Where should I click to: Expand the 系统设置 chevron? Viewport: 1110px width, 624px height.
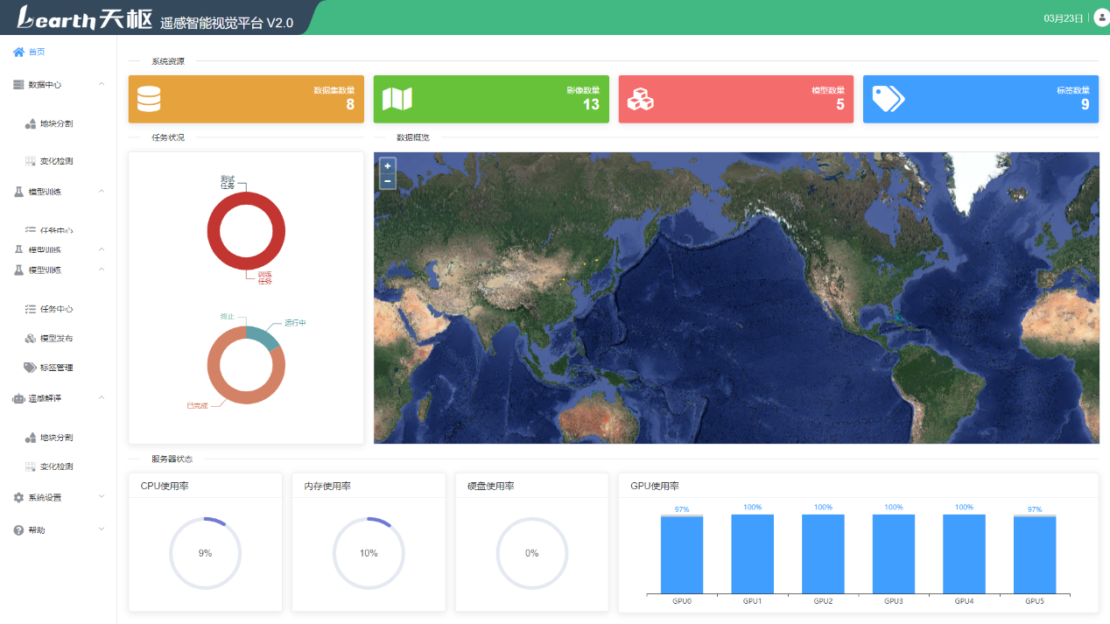coord(102,496)
